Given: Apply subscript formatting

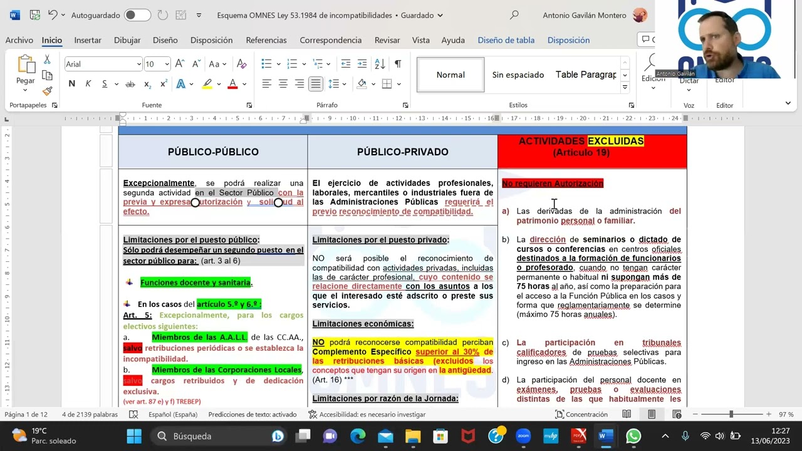Looking at the screenshot, I should pyautogui.click(x=147, y=84).
